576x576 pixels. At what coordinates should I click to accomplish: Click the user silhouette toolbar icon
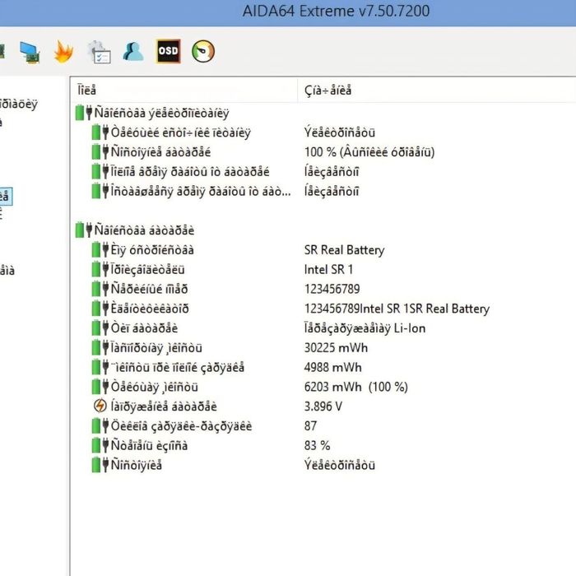(133, 51)
